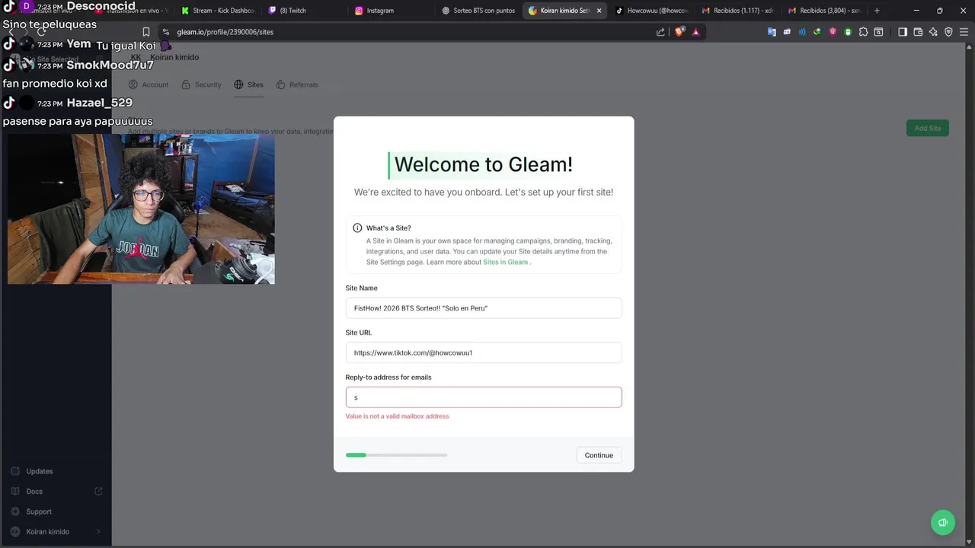This screenshot has width=975, height=548.
Task: Click the gleam.io address bar URL
Action: pos(225,32)
